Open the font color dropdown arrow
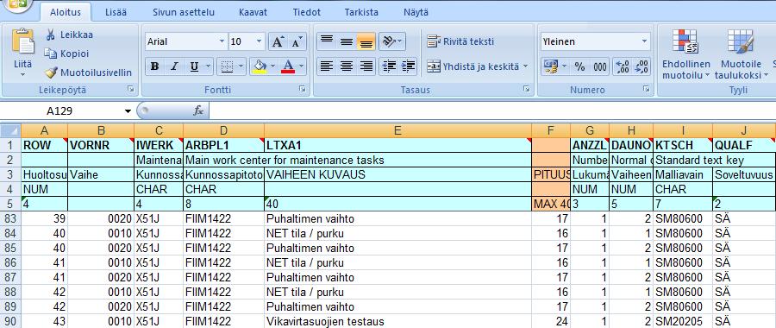Viewport: 776px width, 328px height. point(301,66)
